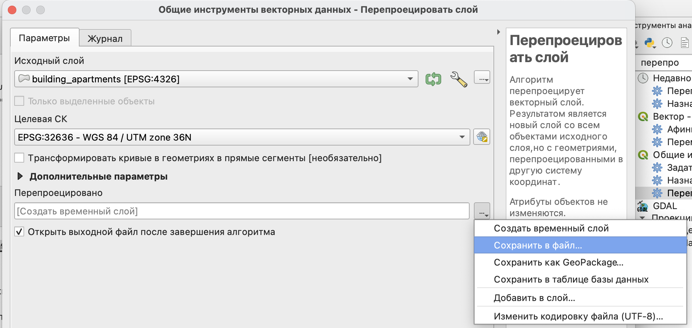
Task: Choose 'Сохранить как GeoPackage...' from menu
Action: tap(558, 262)
